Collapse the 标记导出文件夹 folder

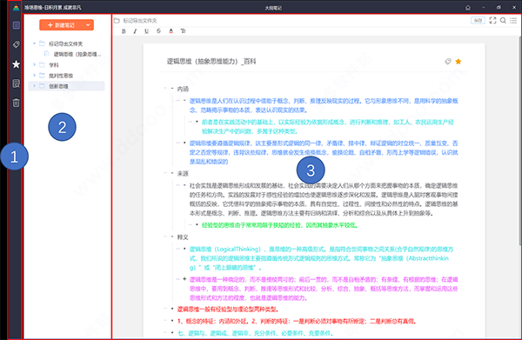tap(34, 43)
